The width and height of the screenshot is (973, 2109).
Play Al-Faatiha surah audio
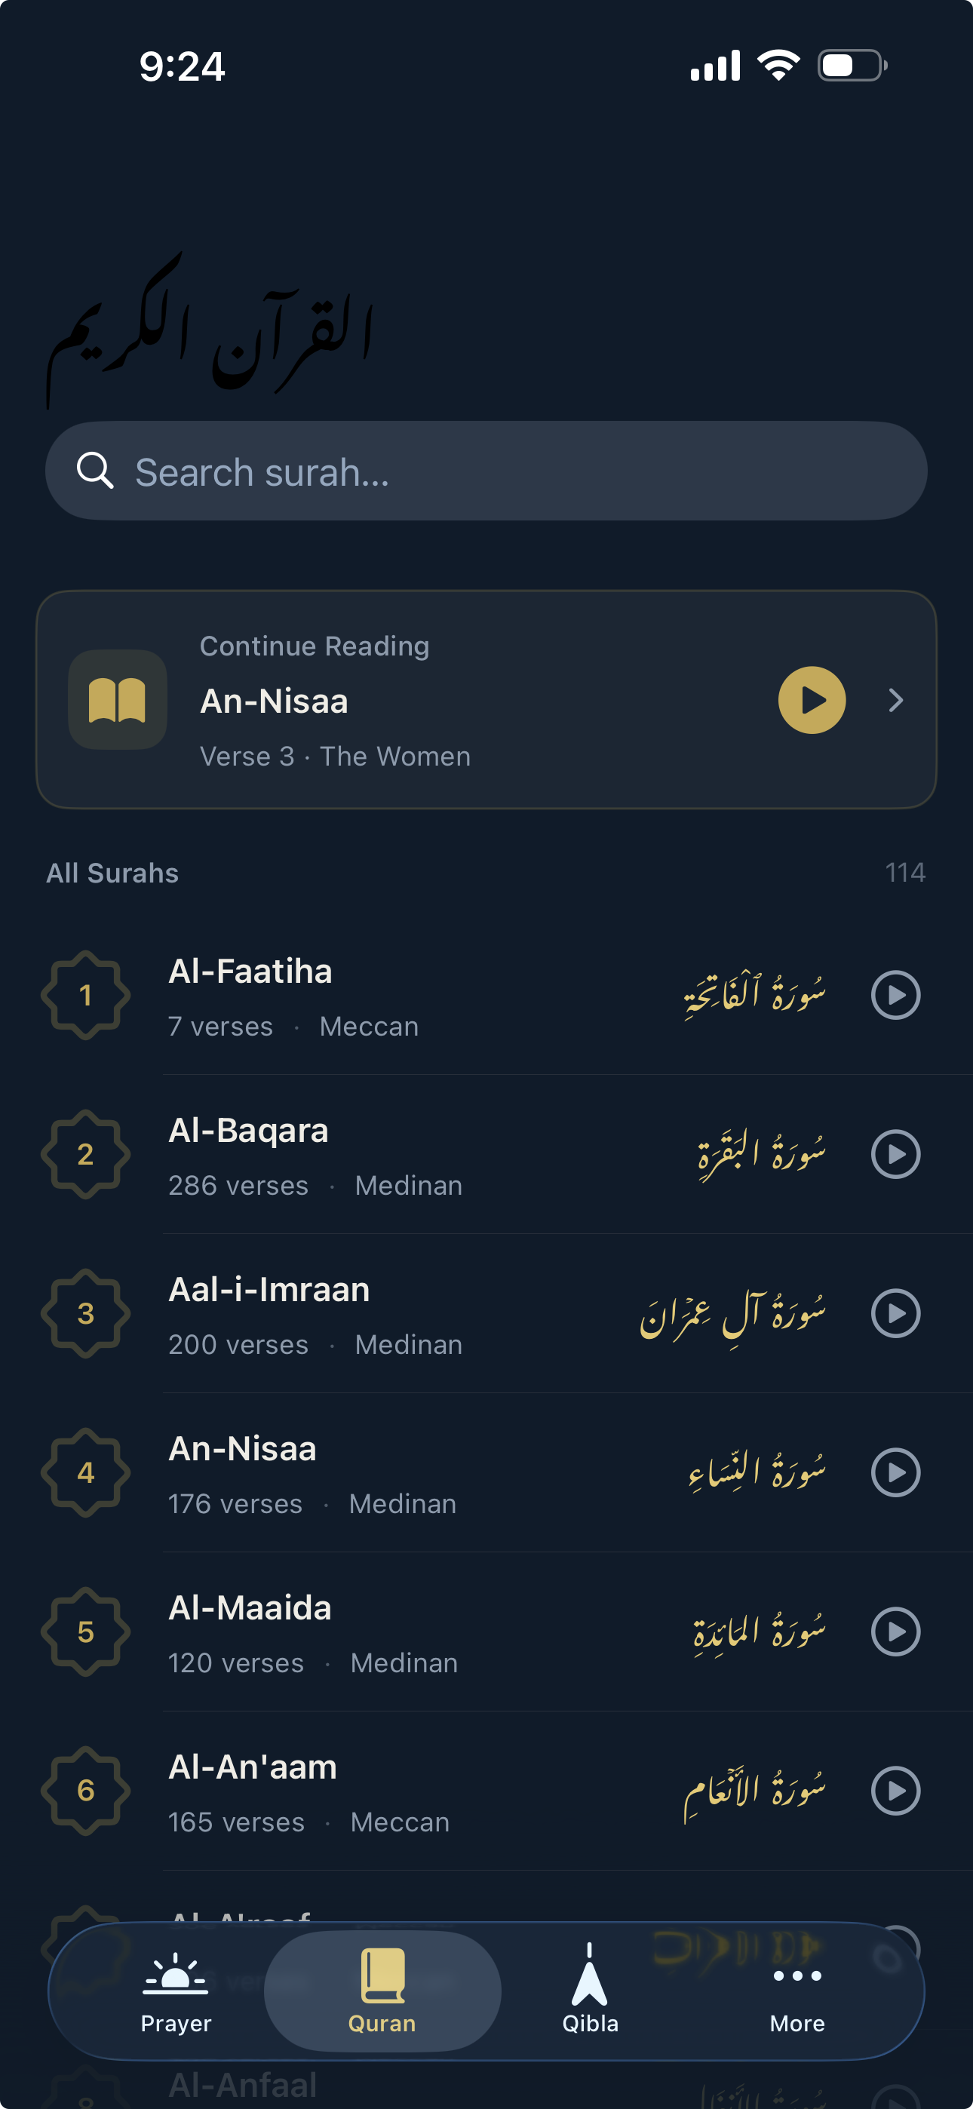[895, 995]
